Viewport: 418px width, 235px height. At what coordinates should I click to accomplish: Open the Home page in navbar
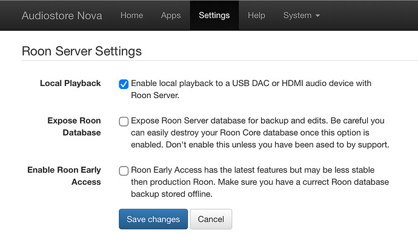pyautogui.click(x=131, y=16)
